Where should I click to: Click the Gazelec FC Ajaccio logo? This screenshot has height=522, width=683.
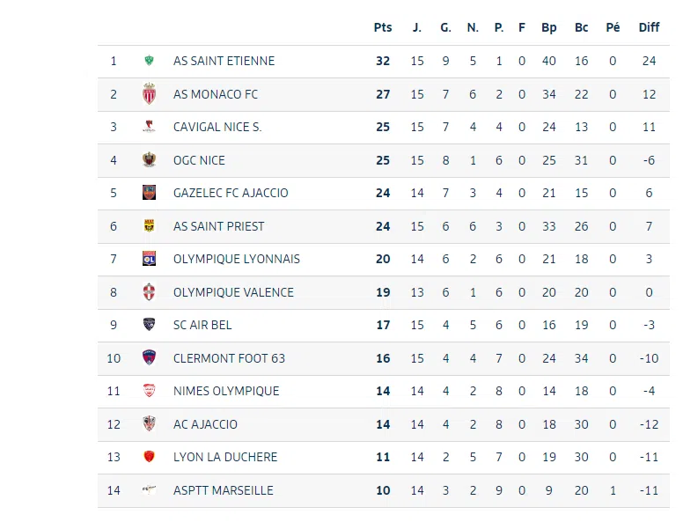[149, 193]
